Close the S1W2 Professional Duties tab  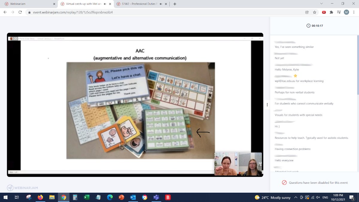166,4
